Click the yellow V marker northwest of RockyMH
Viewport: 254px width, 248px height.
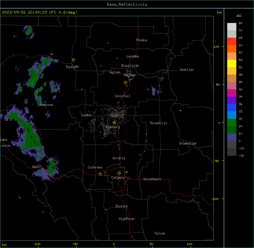coord(52,54)
